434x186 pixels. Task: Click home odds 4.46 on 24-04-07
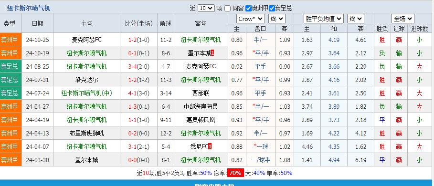coord(307,146)
